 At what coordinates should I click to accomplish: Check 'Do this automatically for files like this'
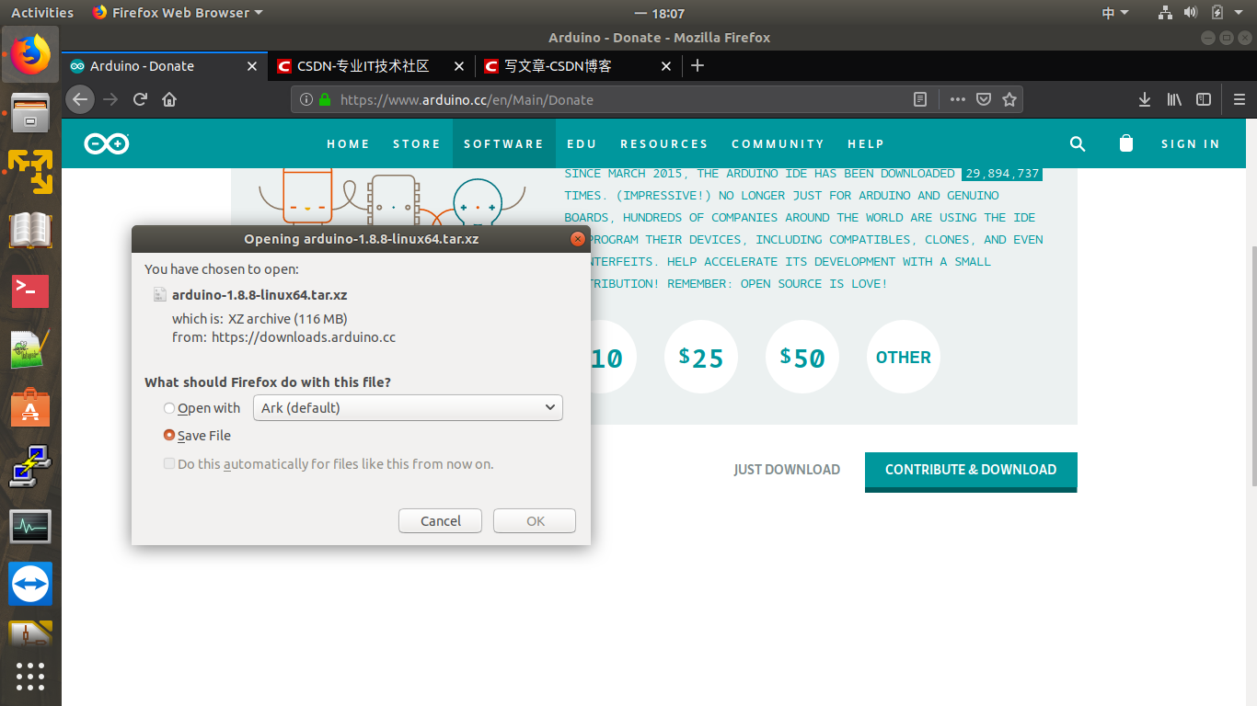click(x=169, y=463)
